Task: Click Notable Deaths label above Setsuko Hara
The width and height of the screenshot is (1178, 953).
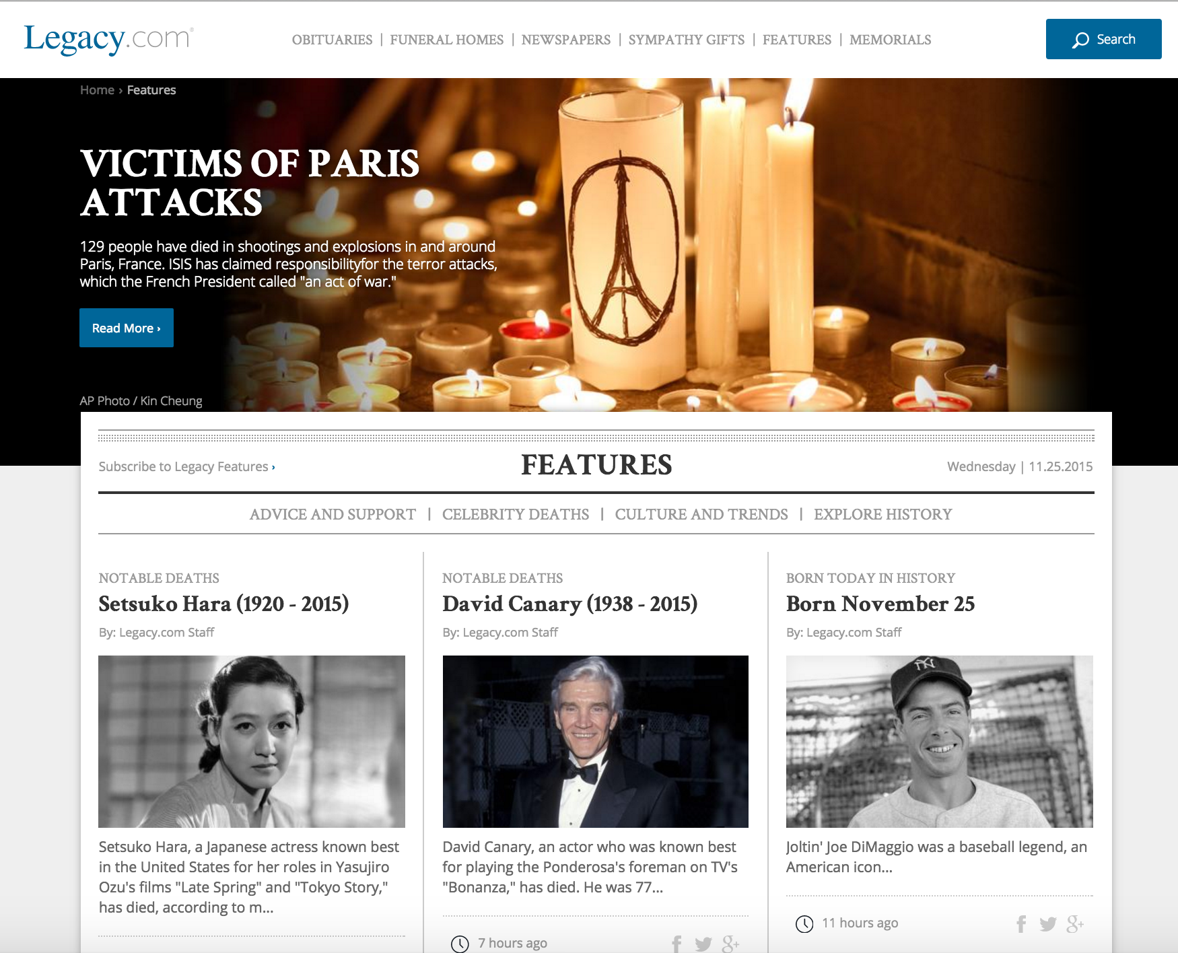Action: point(159,578)
